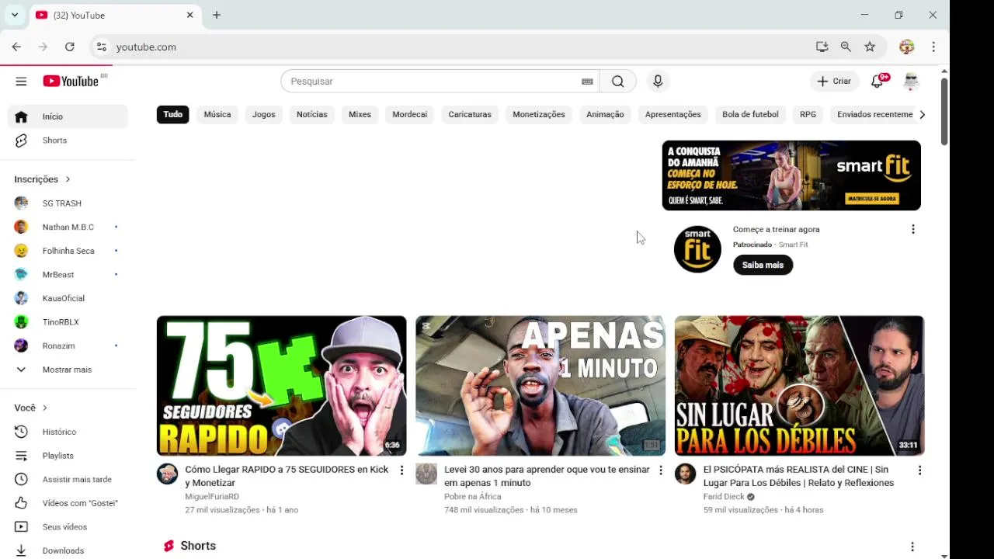Open the Ronazim channel
This screenshot has width=994, height=559.
click(x=68, y=345)
